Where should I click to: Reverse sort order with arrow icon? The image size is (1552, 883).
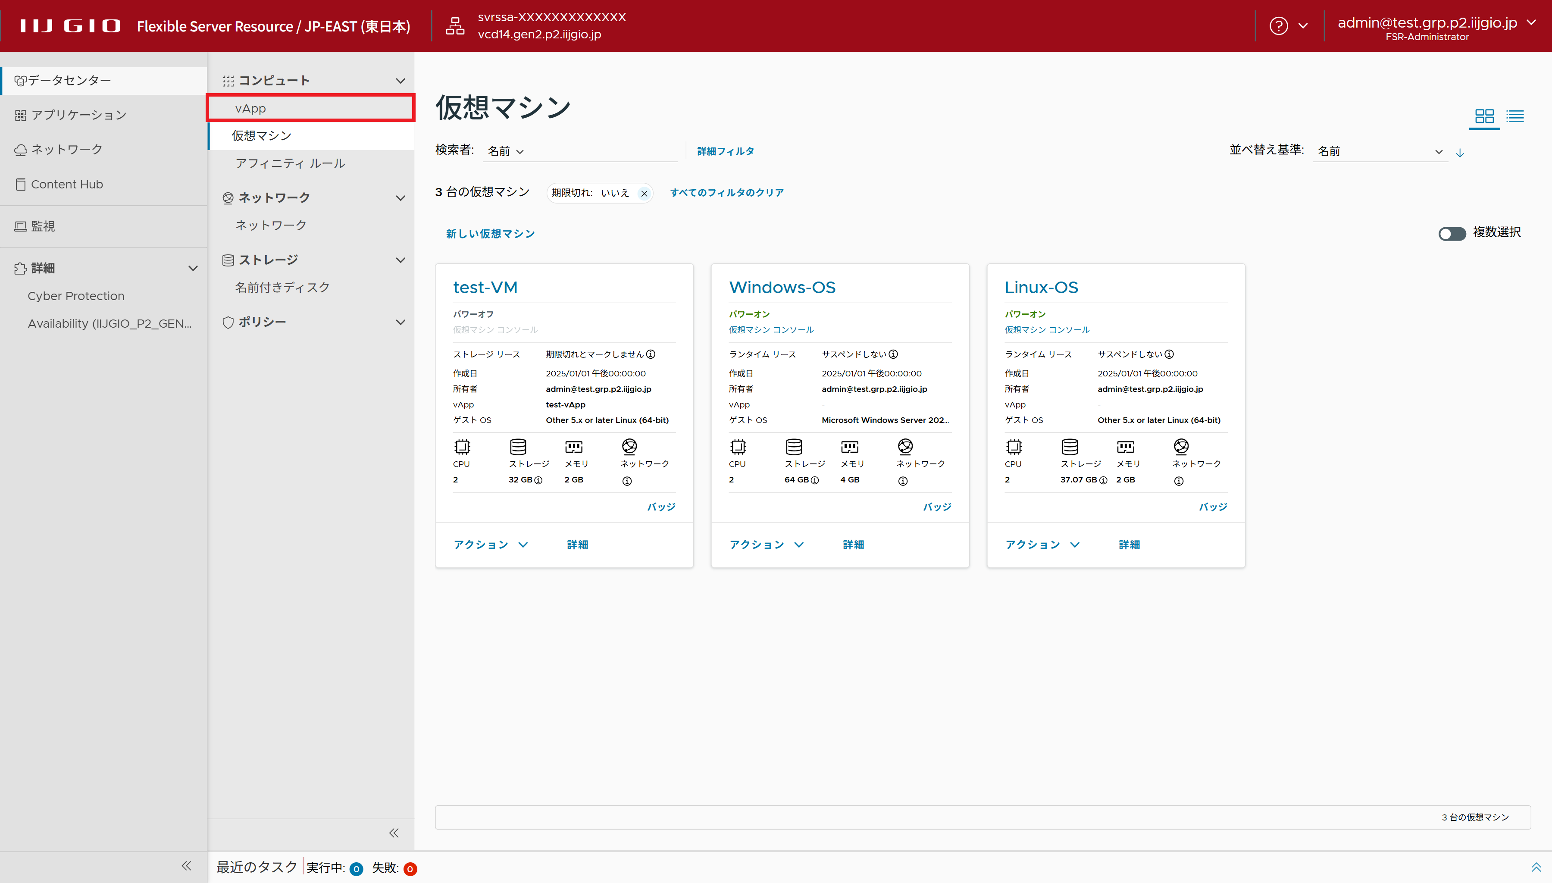1460,153
